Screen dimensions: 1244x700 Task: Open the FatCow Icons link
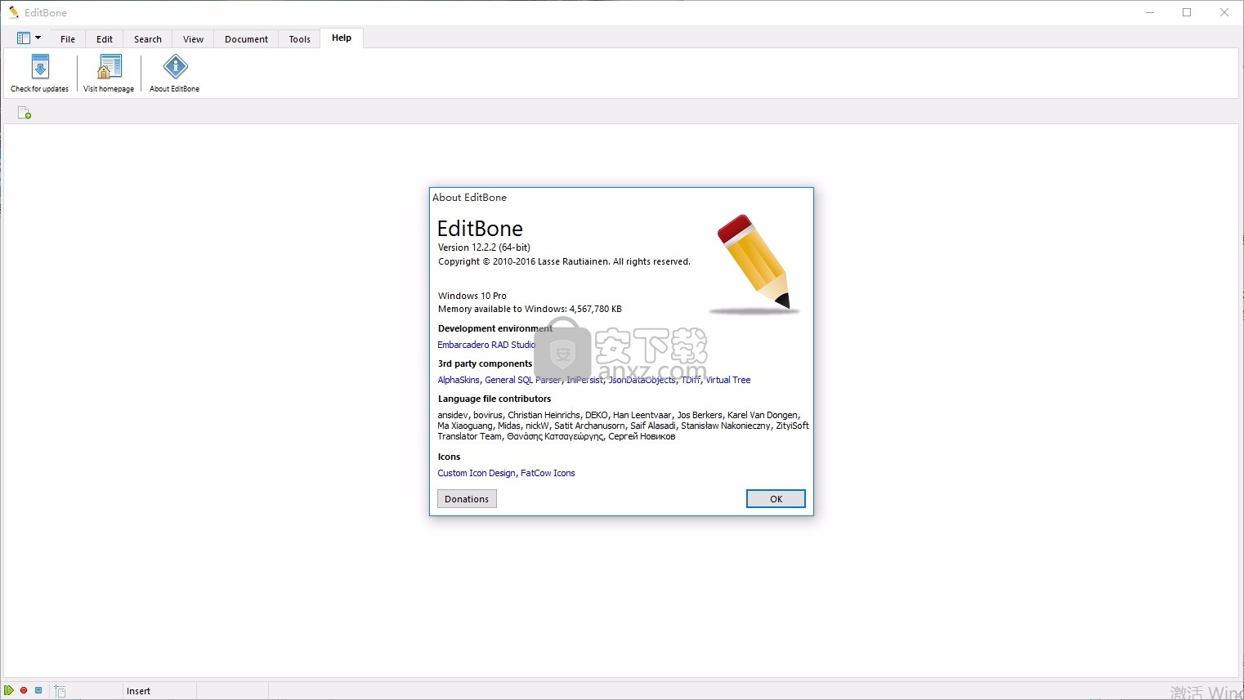click(x=548, y=473)
